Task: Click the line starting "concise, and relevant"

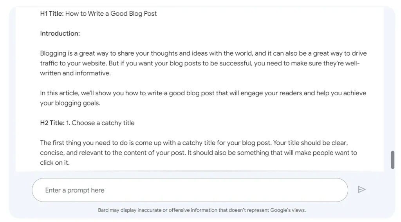Action: point(117,153)
